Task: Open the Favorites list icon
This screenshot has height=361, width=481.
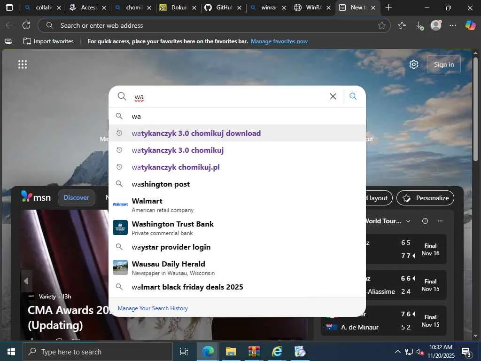Action: tap(402, 25)
